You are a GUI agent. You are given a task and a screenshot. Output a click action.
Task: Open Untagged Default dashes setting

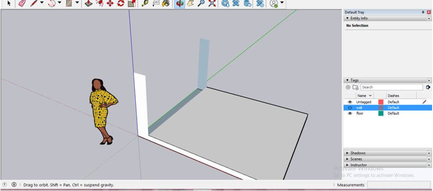(x=393, y=102)
